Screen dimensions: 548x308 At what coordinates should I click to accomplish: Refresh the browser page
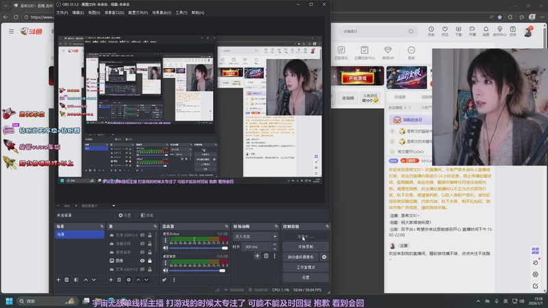pyautogui.click(x=16, y=17)
